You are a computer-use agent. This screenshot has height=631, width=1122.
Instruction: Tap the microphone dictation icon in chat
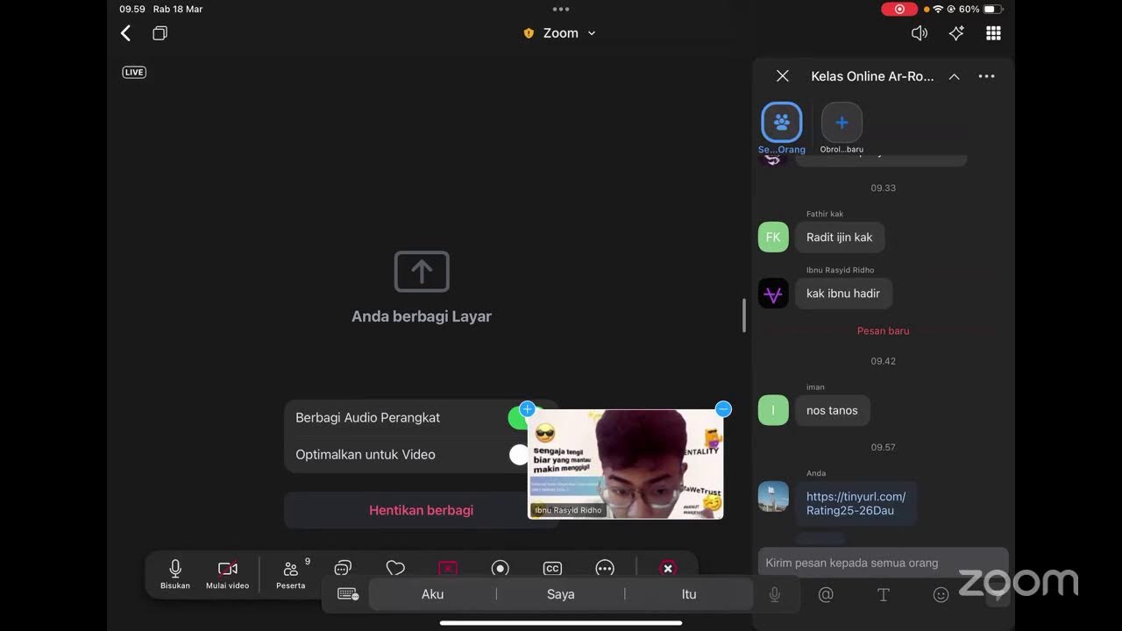(775, 595)
